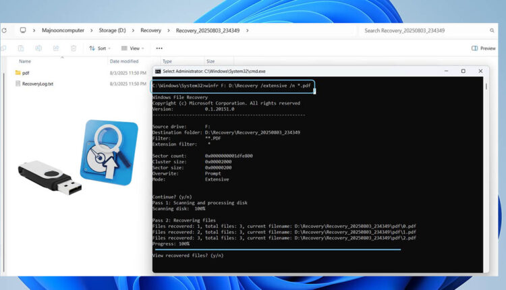Open the See more three-dots menu
The width and height of the screenshot is (506, 290).
tap(159, 49)
